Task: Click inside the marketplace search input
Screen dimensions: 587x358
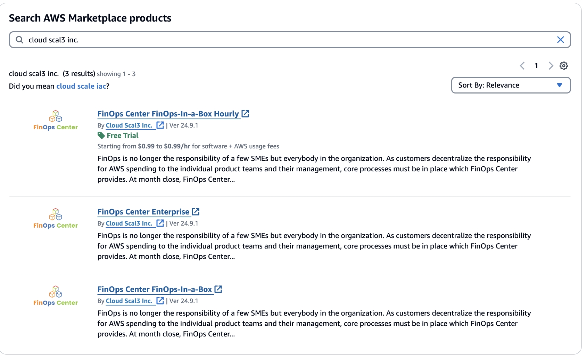Action: [278, 40]
